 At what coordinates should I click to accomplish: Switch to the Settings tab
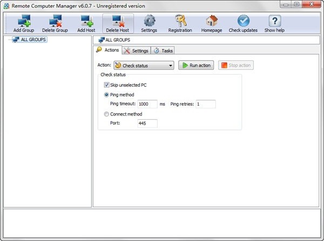point(136,50)
